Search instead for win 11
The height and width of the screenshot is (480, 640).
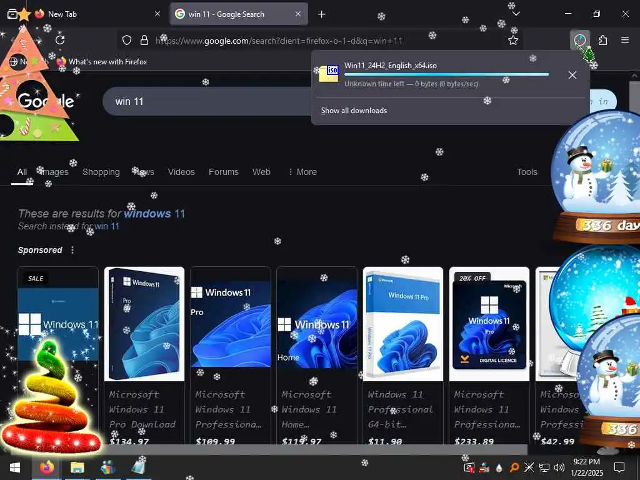coord(107,226)
